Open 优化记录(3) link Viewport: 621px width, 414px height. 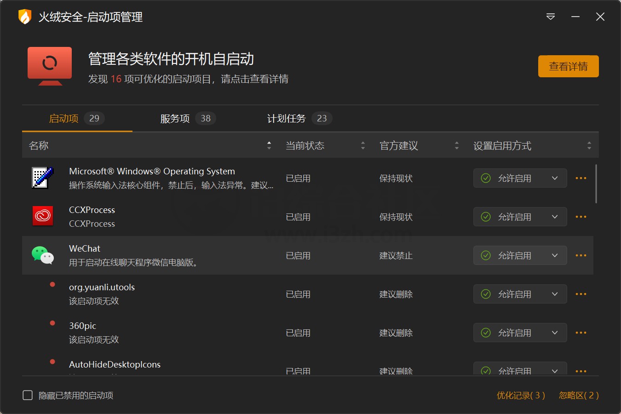[x=521, y=395]
